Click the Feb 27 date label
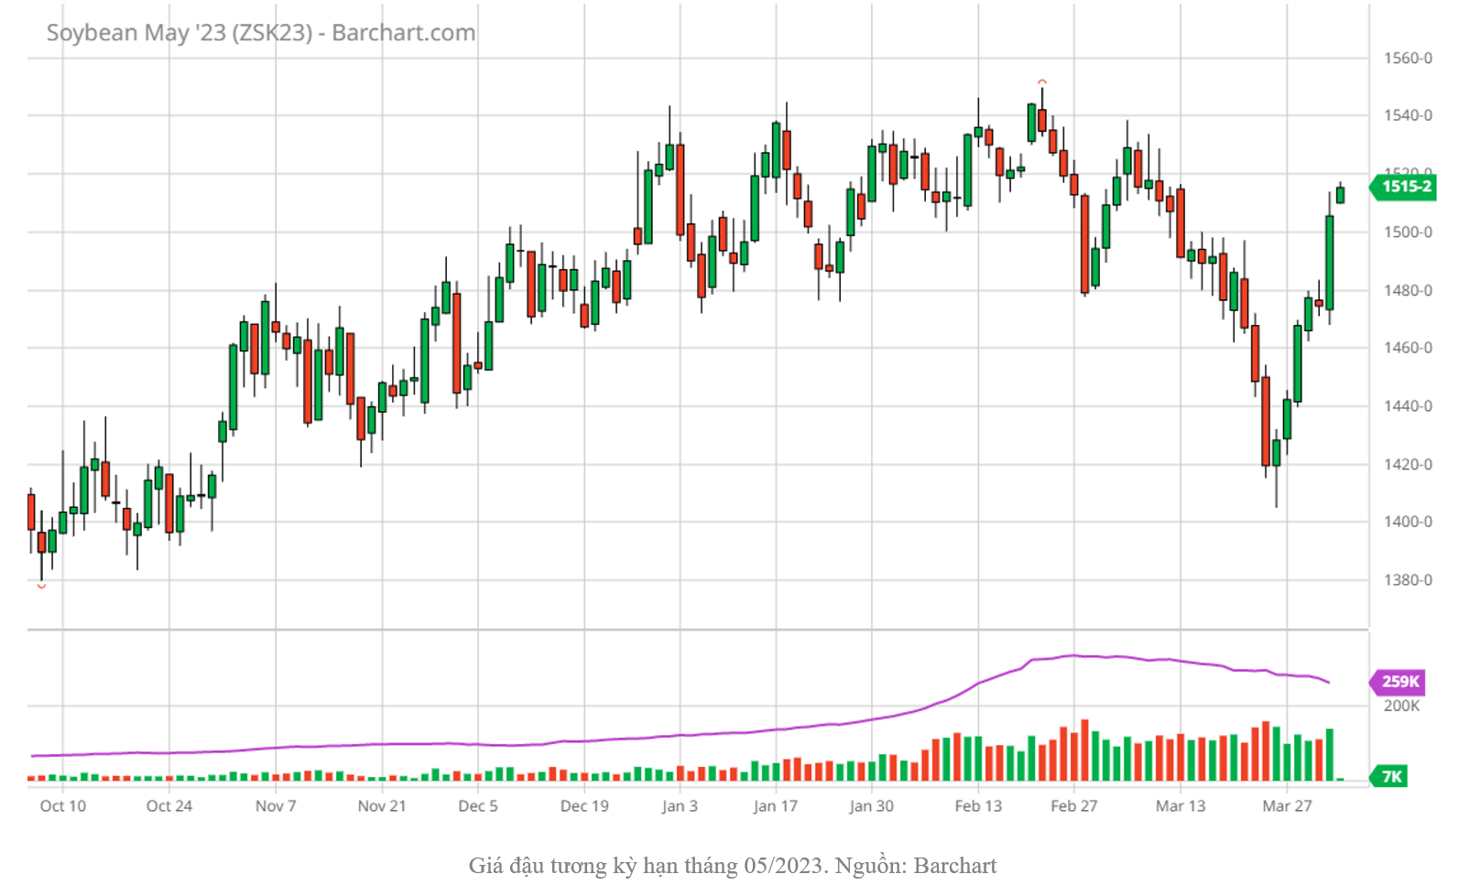 [x=1073, y=806]
